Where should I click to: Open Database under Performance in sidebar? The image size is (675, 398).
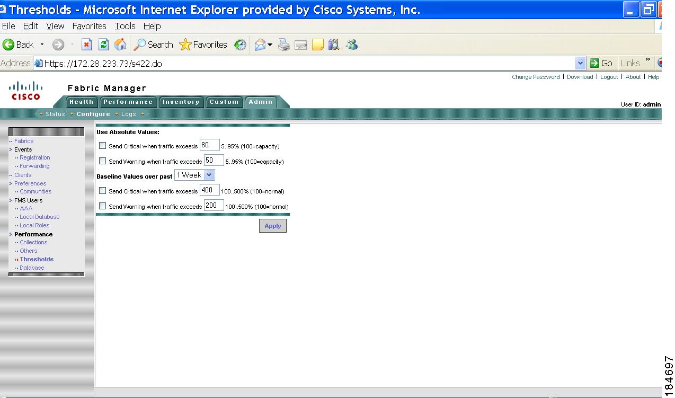click(x=32, y=268)
